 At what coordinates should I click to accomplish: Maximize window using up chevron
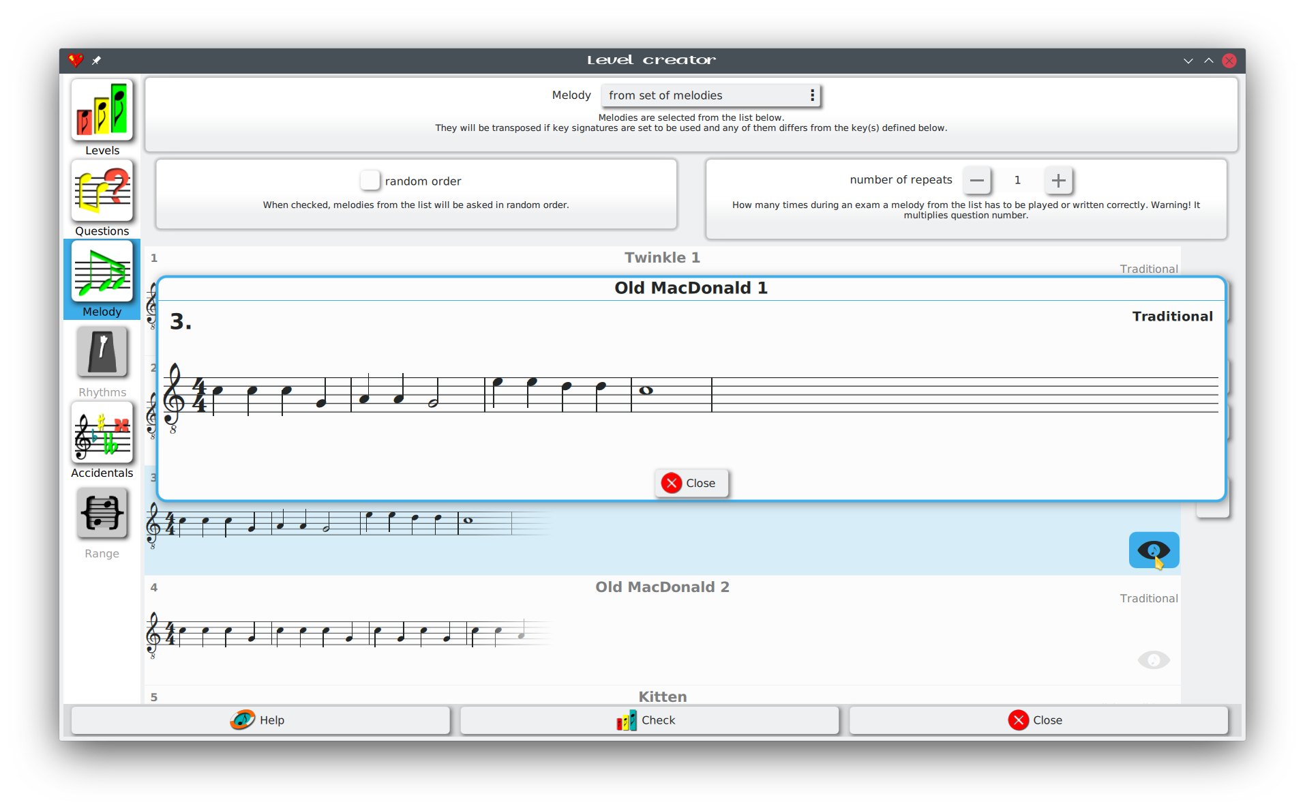coord(1209,61)
